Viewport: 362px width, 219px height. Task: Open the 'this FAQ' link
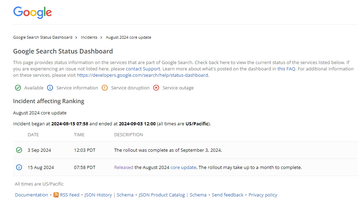tap(286, 69)
